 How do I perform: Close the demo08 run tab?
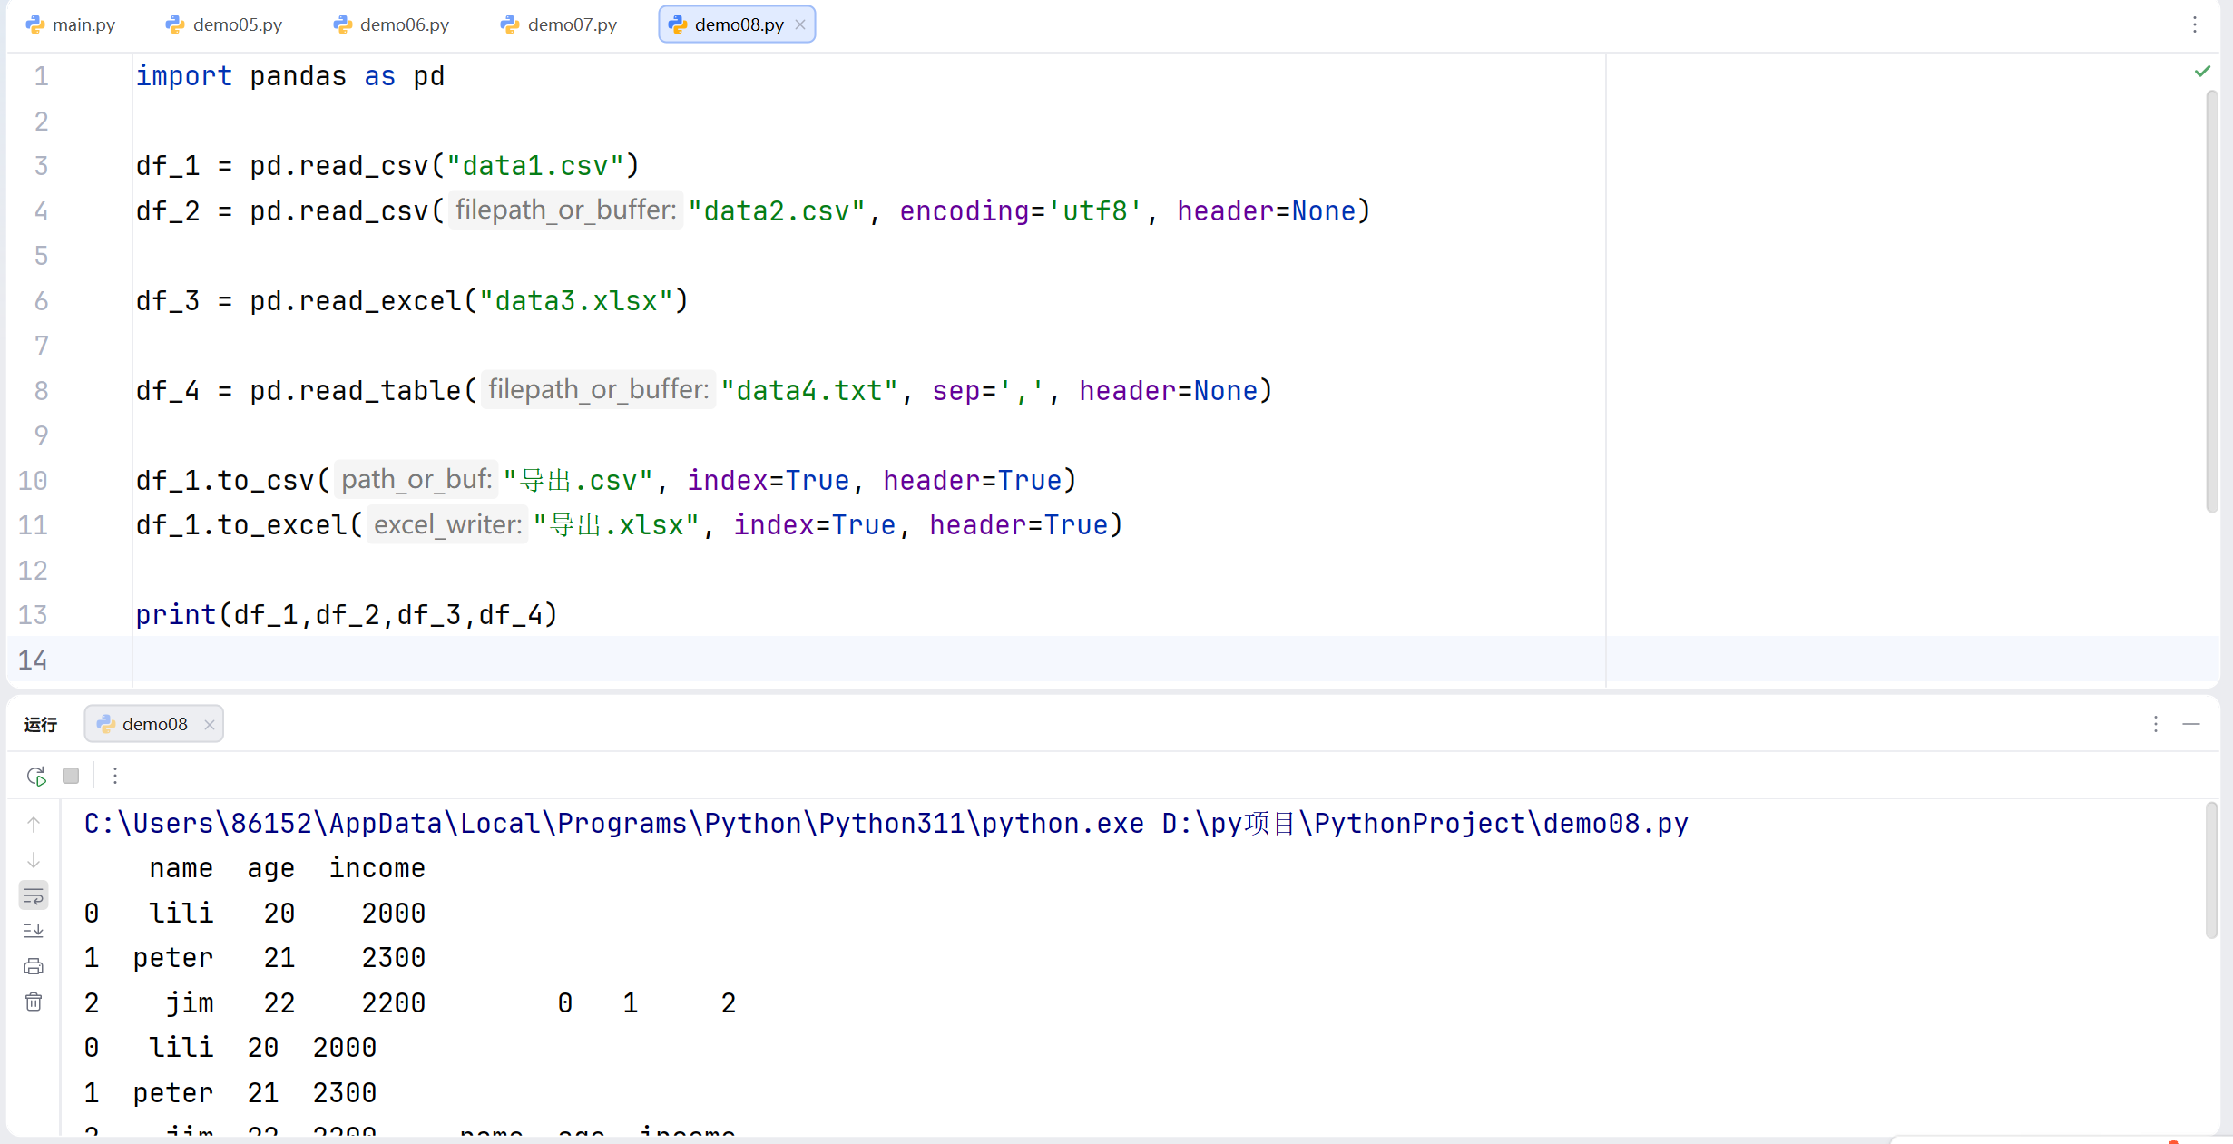210,724
